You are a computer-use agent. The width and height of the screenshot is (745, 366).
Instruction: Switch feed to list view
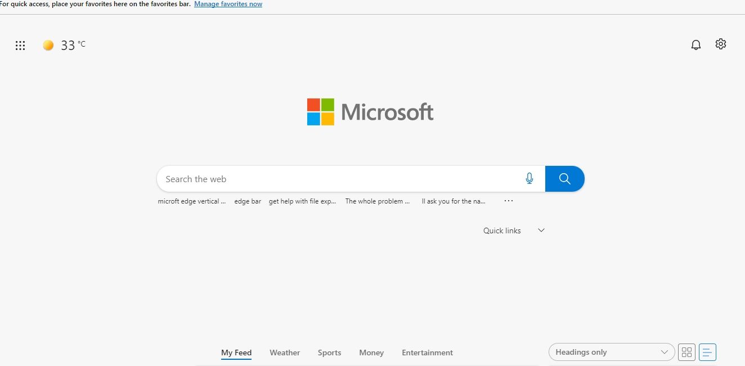click(x=707, y=353)
